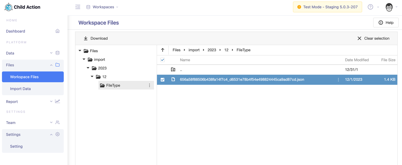Toggle the select-all checkbox in the header
The image size is (402, 165).
click(162, 60)
